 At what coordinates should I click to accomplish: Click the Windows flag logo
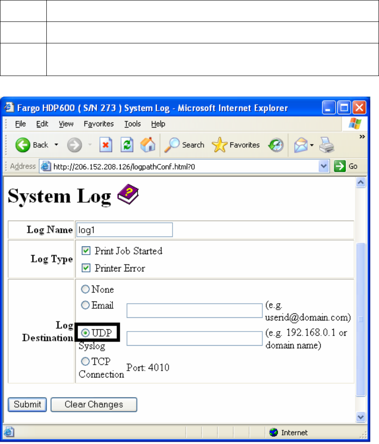point(355,124)
